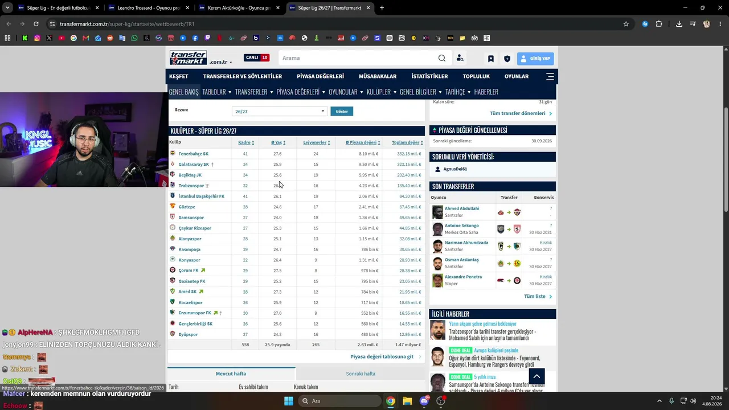Open the MÜSABAKALAR menu
729x410 pixels.
pos(378,76)
